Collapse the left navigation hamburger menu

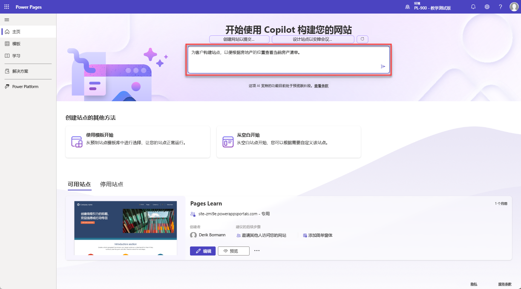point(7,20)
